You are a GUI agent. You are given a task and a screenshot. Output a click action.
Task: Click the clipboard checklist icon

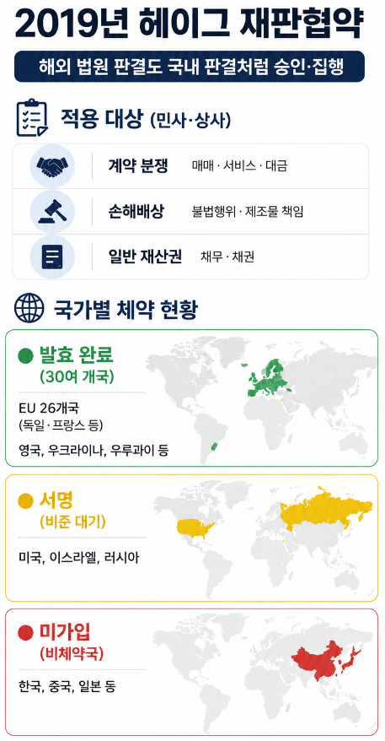point(32,117)
